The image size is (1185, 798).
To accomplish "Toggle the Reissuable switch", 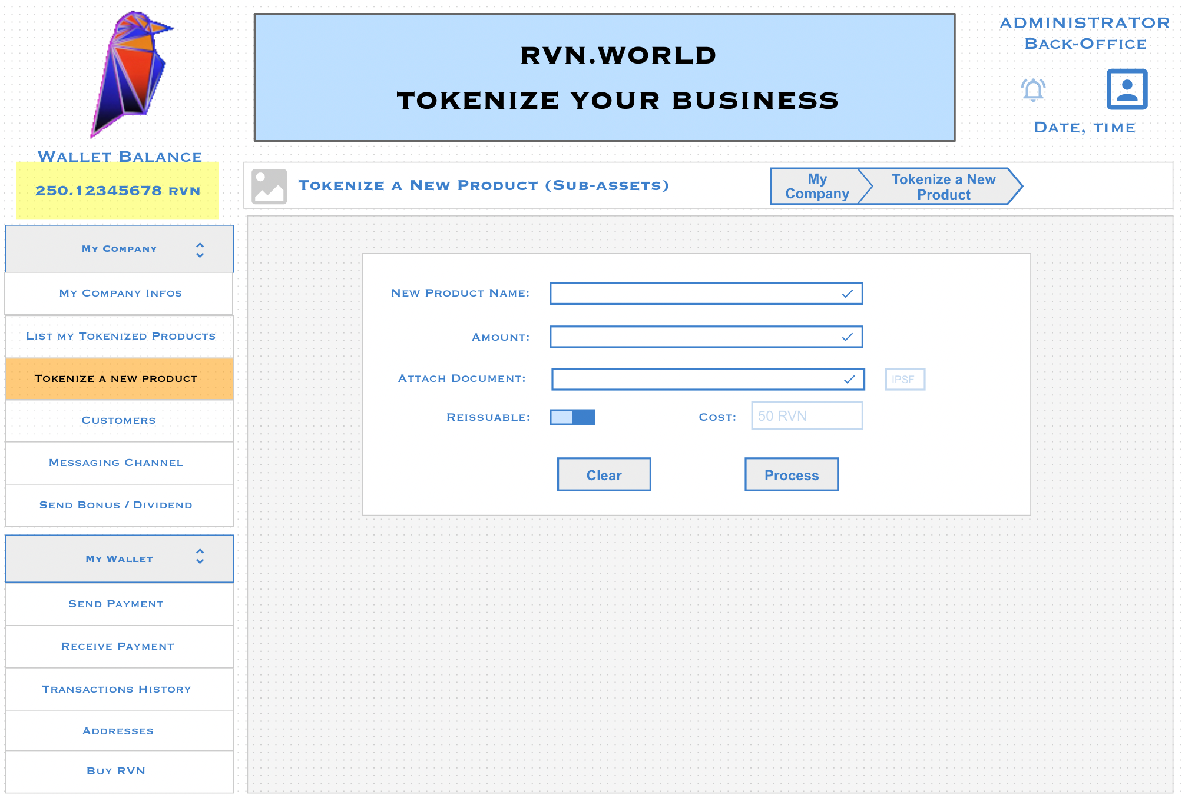I will tap(572, 417).
